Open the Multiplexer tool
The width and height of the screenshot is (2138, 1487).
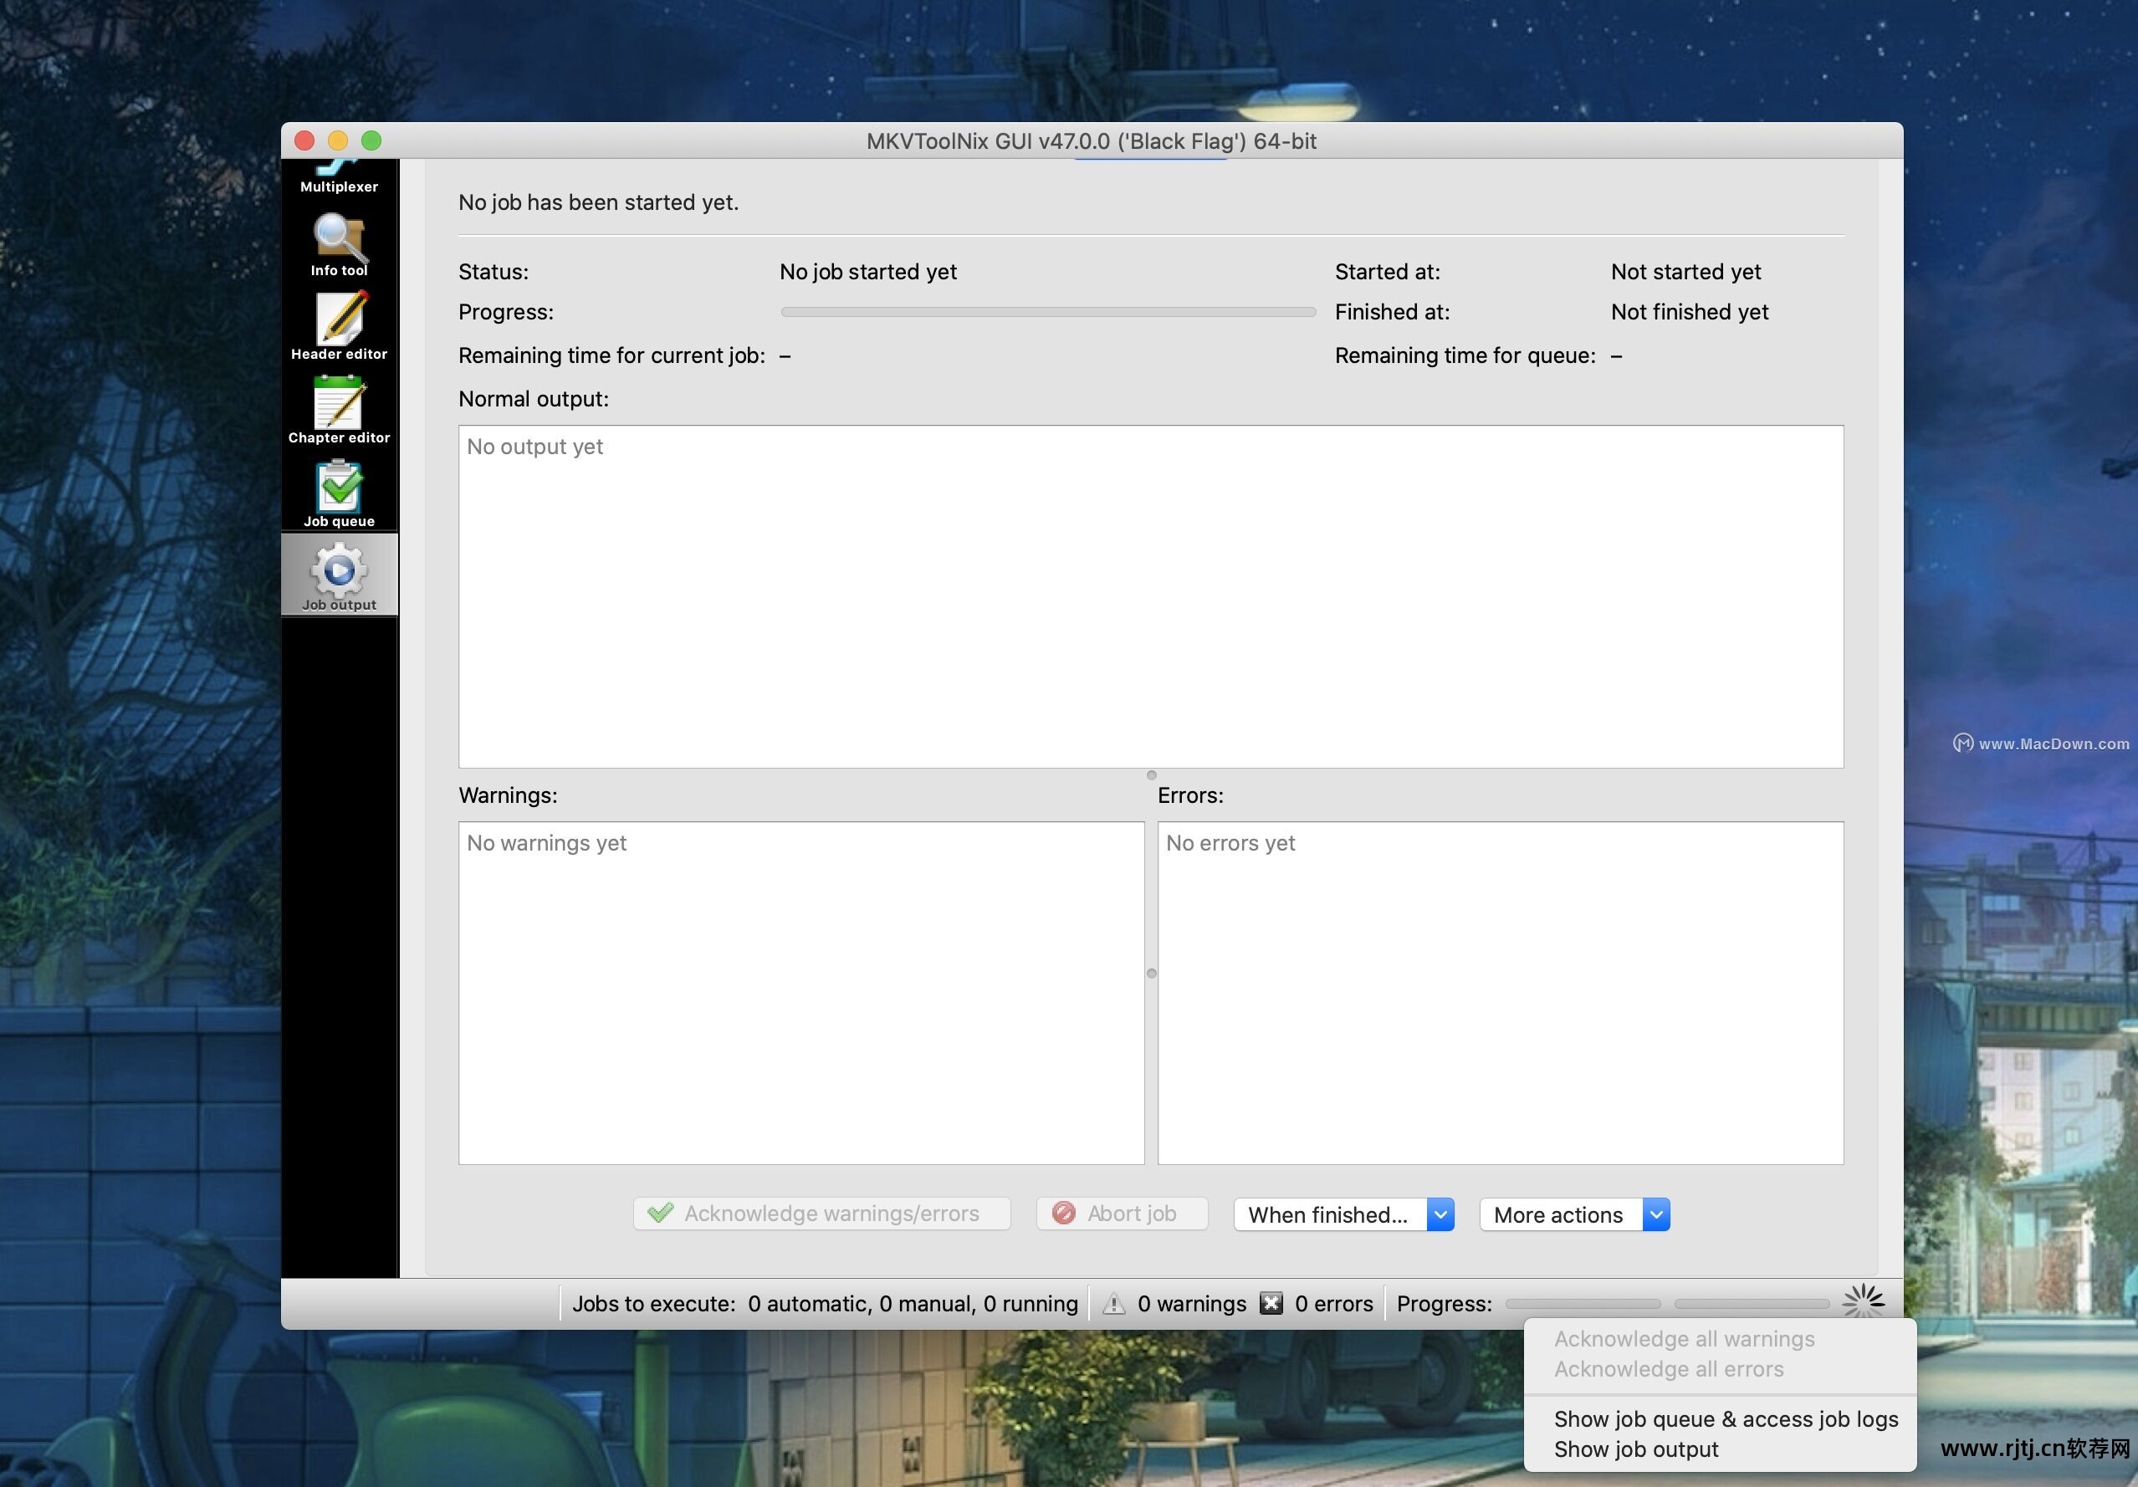[339, 177]
